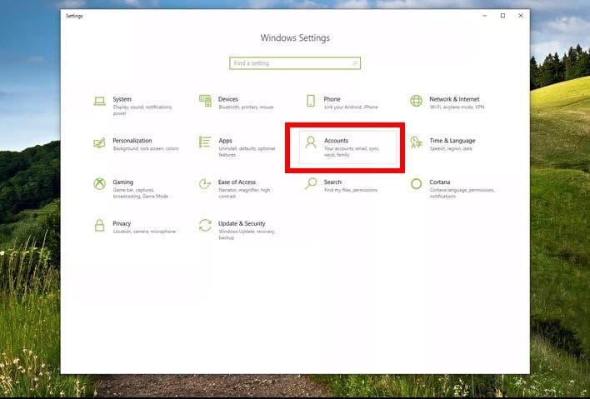Maximize the Settings window
Image resolution: width=590 pixels, height=399 pixels.
click(502, 16)
